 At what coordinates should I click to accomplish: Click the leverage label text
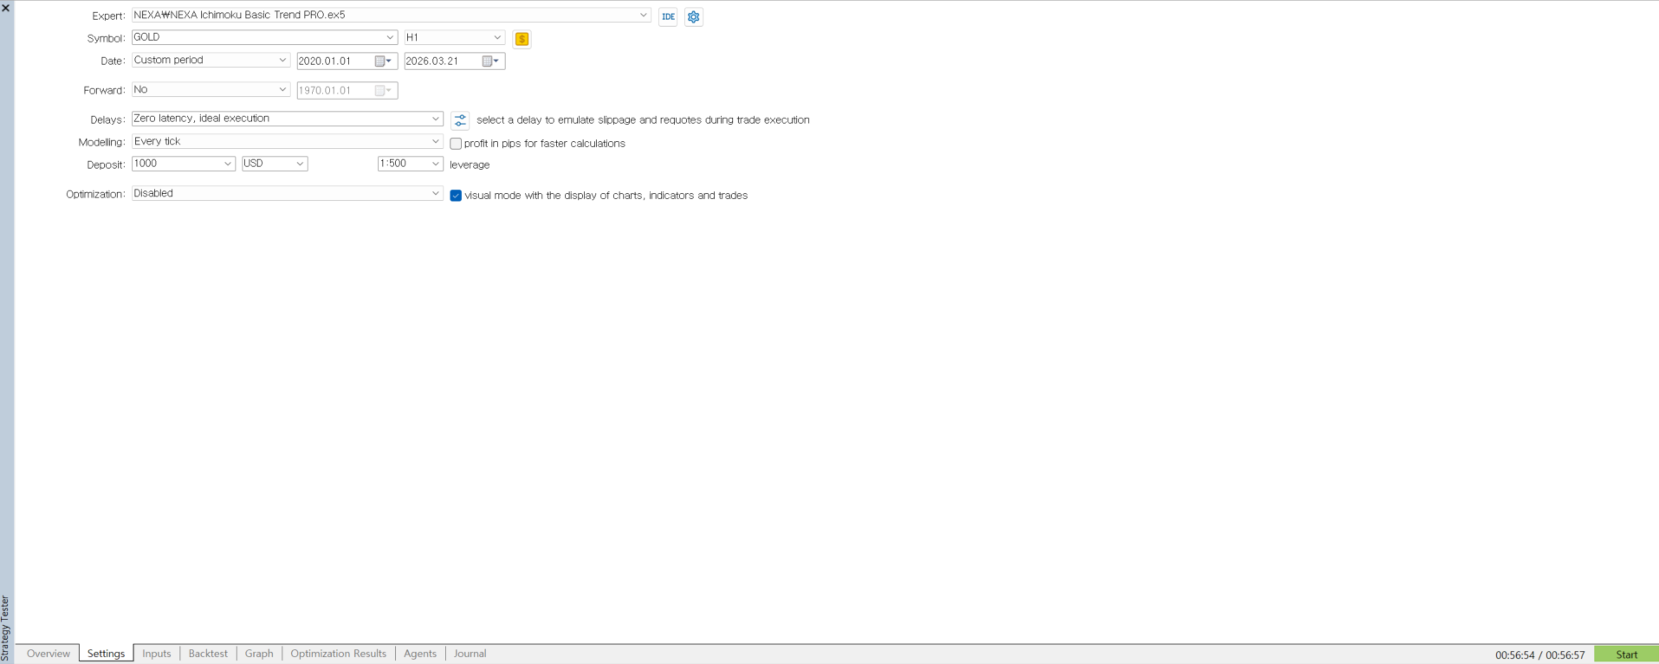tap(470, 164)
